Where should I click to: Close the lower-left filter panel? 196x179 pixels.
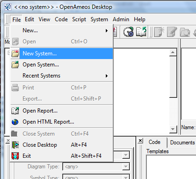tap(8, 141)
